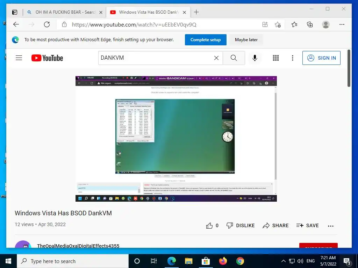The height and width of the screenshot is (268, 358).
Task: Open YouTube apps grid
Action: [276, 58]
